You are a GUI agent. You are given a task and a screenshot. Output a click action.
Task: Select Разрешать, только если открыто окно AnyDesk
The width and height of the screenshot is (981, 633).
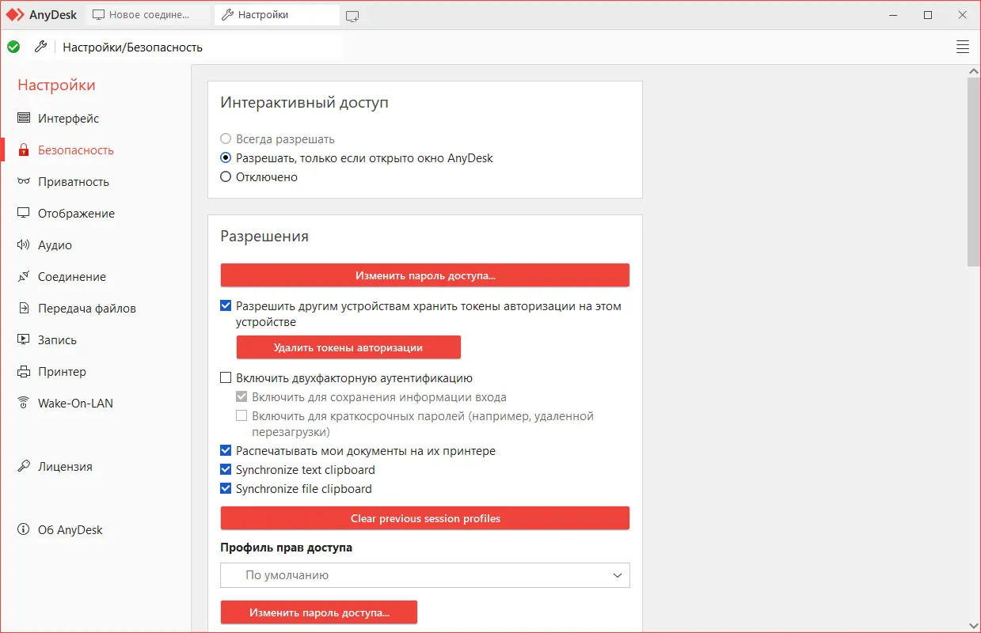pyautogui.click(x=226, y=158)
